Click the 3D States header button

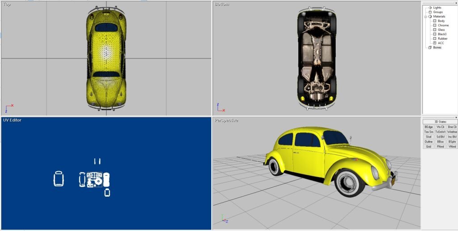coord(440,122)
